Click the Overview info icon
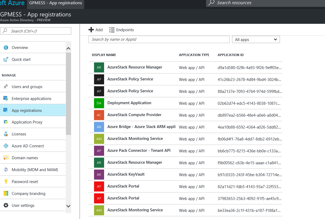The image size is (325, 219). point(6,48)
